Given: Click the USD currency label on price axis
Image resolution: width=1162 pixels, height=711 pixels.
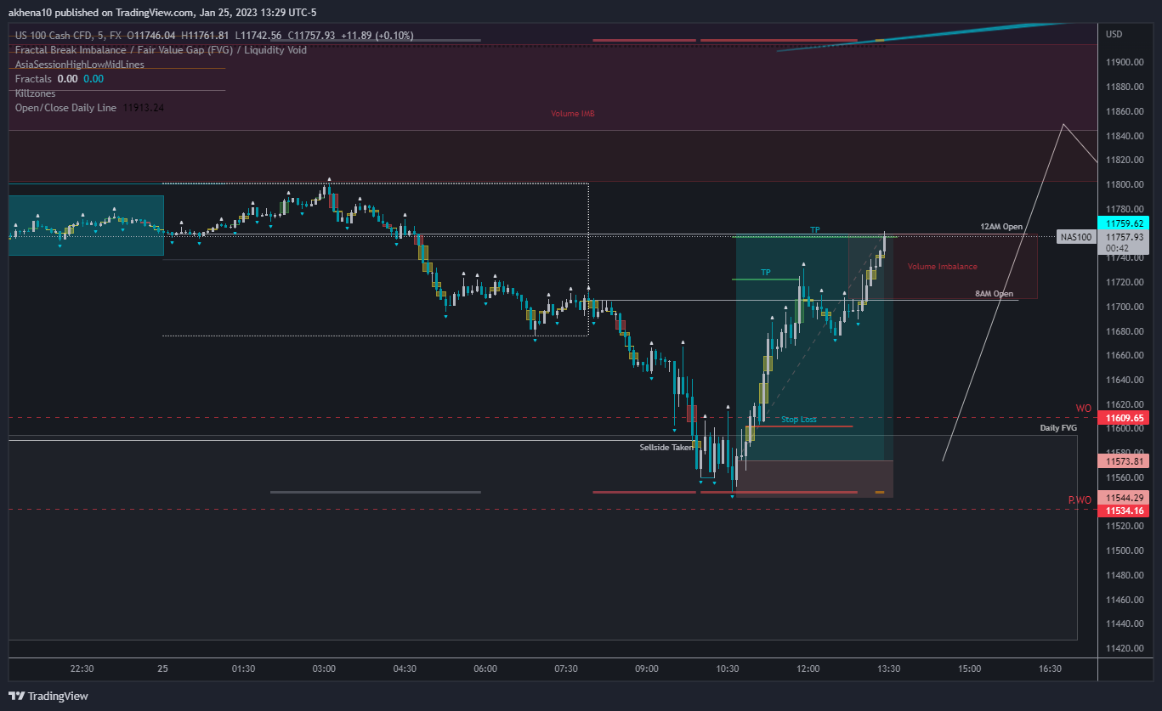Looking at the screenshot, I should click(x=1114, y=34).
